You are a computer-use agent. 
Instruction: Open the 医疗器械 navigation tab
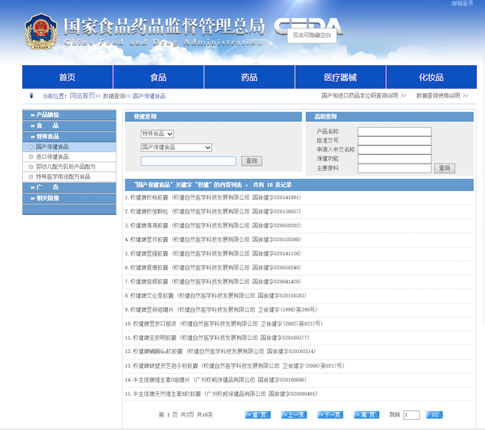(x=340, y=77)
